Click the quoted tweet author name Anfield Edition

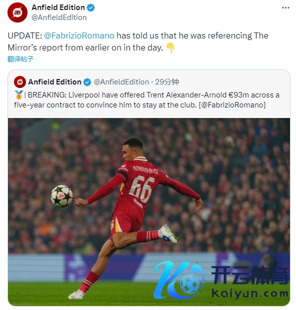(54, 82)
